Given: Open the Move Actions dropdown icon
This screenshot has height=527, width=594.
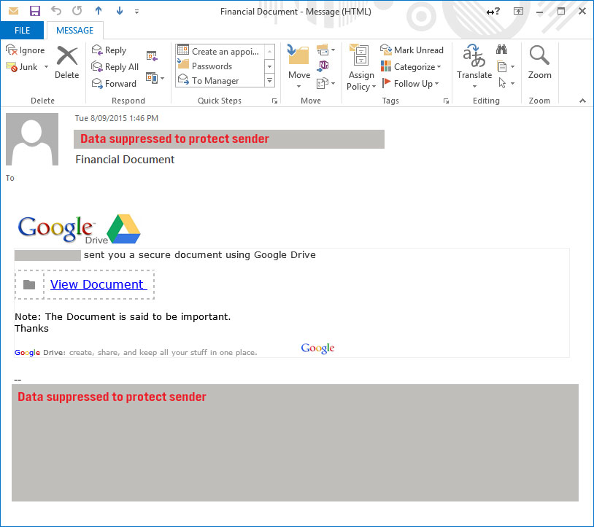Looking at the screenshot, I should click(325, 83).
